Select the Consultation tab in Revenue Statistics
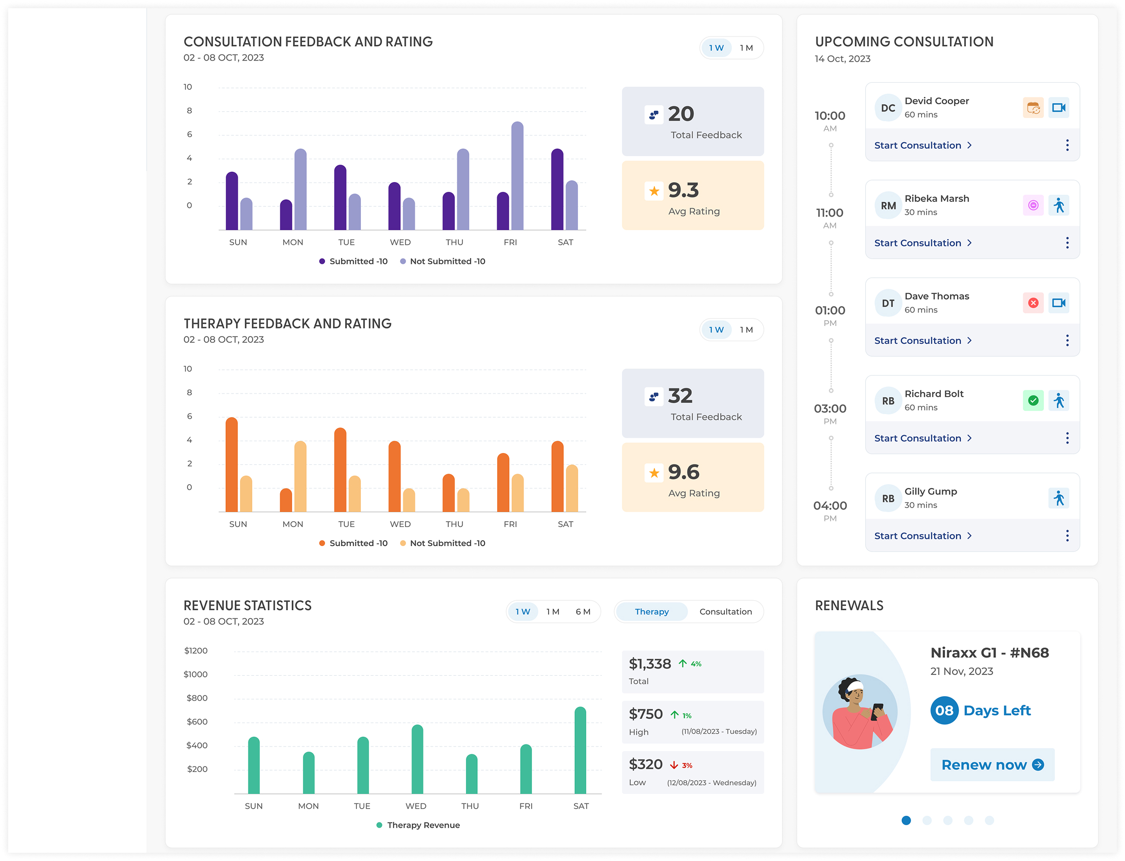The image size is (1125, 861). coord(725,611)
